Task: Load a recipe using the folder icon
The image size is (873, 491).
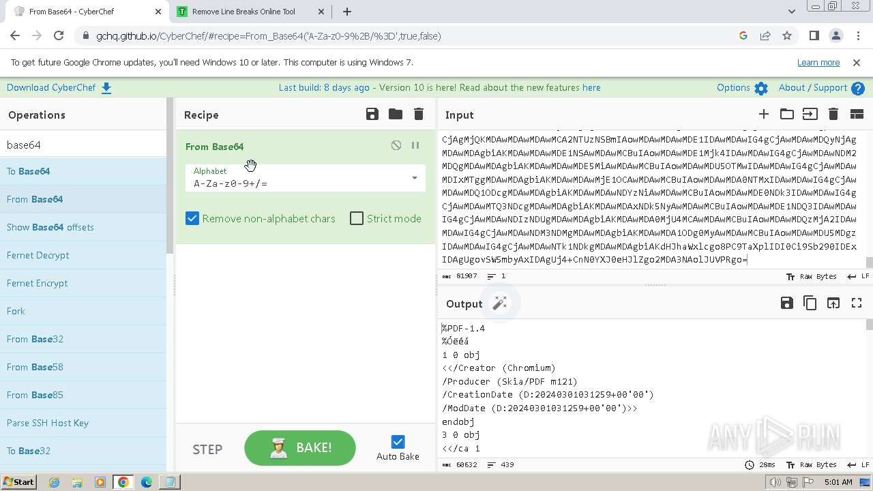Action: pyautogui.click(x=396, y=114)
